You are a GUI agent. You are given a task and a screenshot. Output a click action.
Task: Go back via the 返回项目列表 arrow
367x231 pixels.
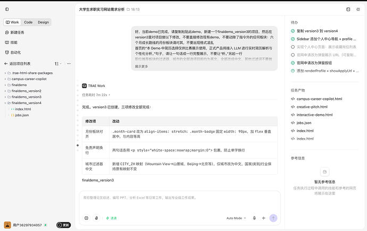pyautogui.click(x=6, y=64)
